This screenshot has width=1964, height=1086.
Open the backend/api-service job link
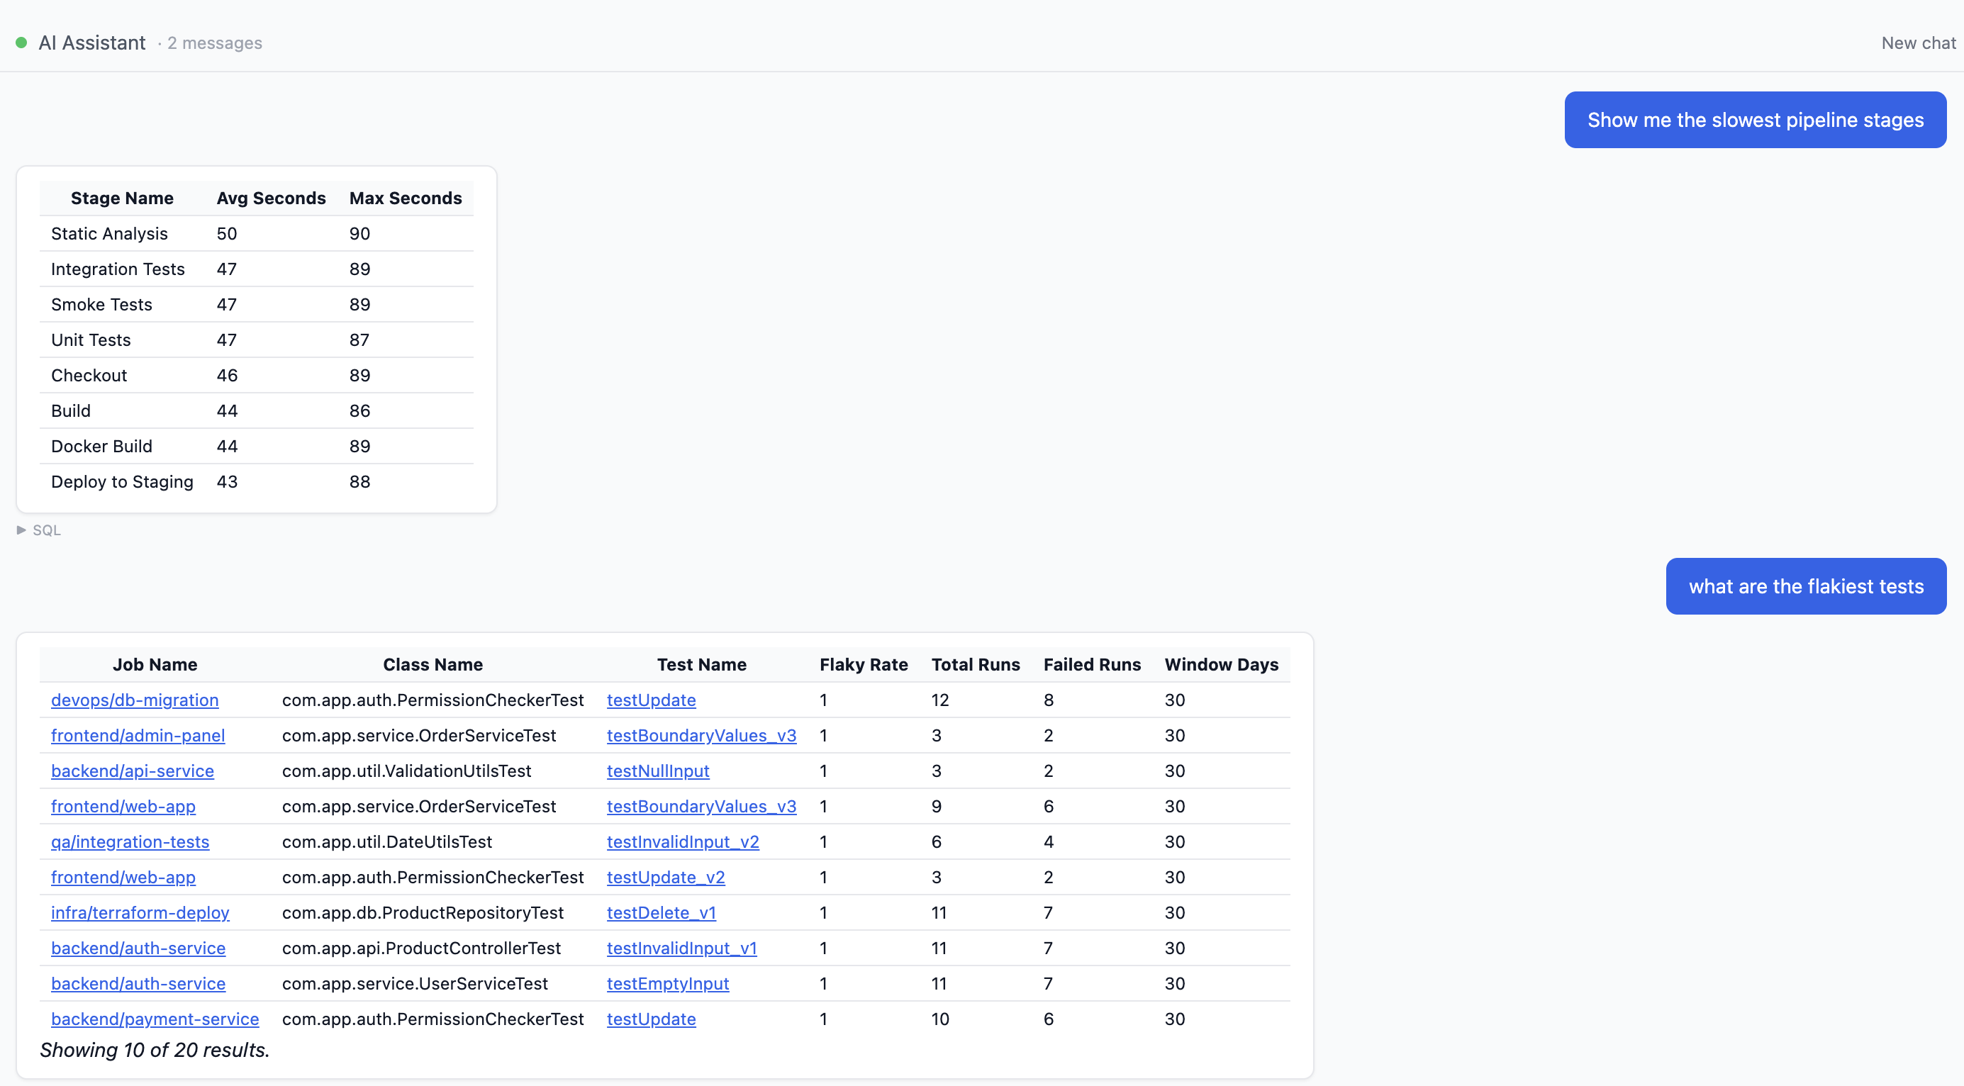[132, 771]
